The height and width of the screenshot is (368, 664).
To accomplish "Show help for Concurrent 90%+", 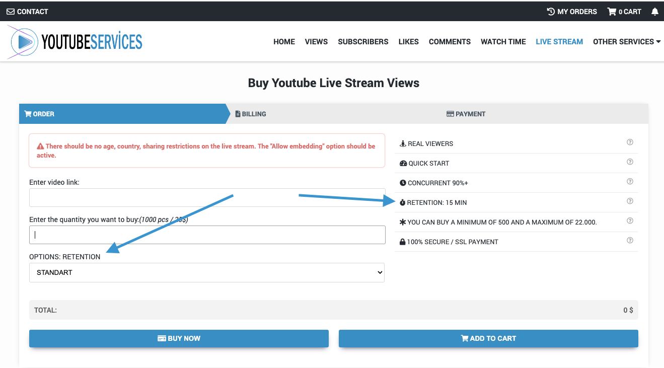I will pos(630,182).
